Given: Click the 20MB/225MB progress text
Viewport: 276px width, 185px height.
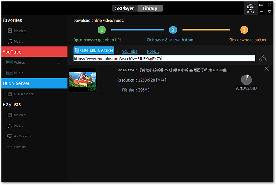Looking at the screenshot, I should pos(246,88).
